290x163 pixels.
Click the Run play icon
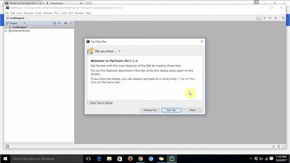265,18
